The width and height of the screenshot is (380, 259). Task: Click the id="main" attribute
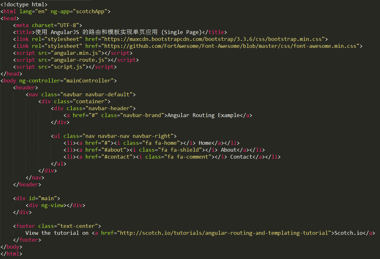tap(43, 198)
